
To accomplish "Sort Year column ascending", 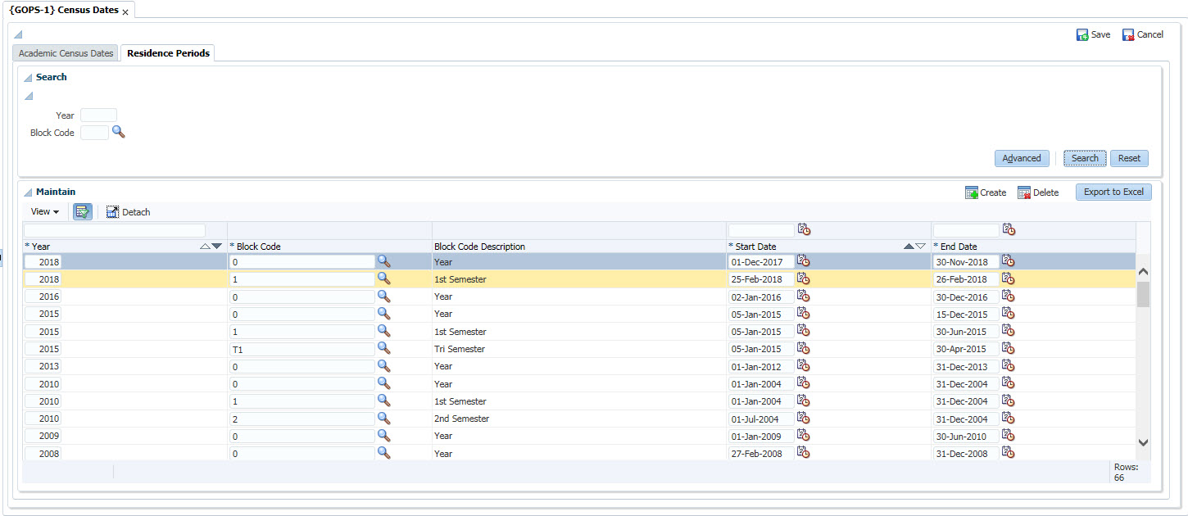I will [205, 247].
